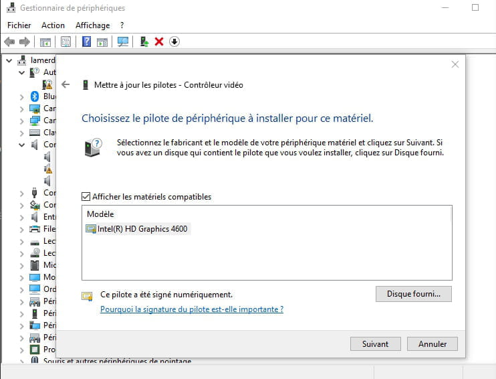This screenshot has width=496, height=379.
Task: Collapse the lamerd computer root node
Action: 9,60
